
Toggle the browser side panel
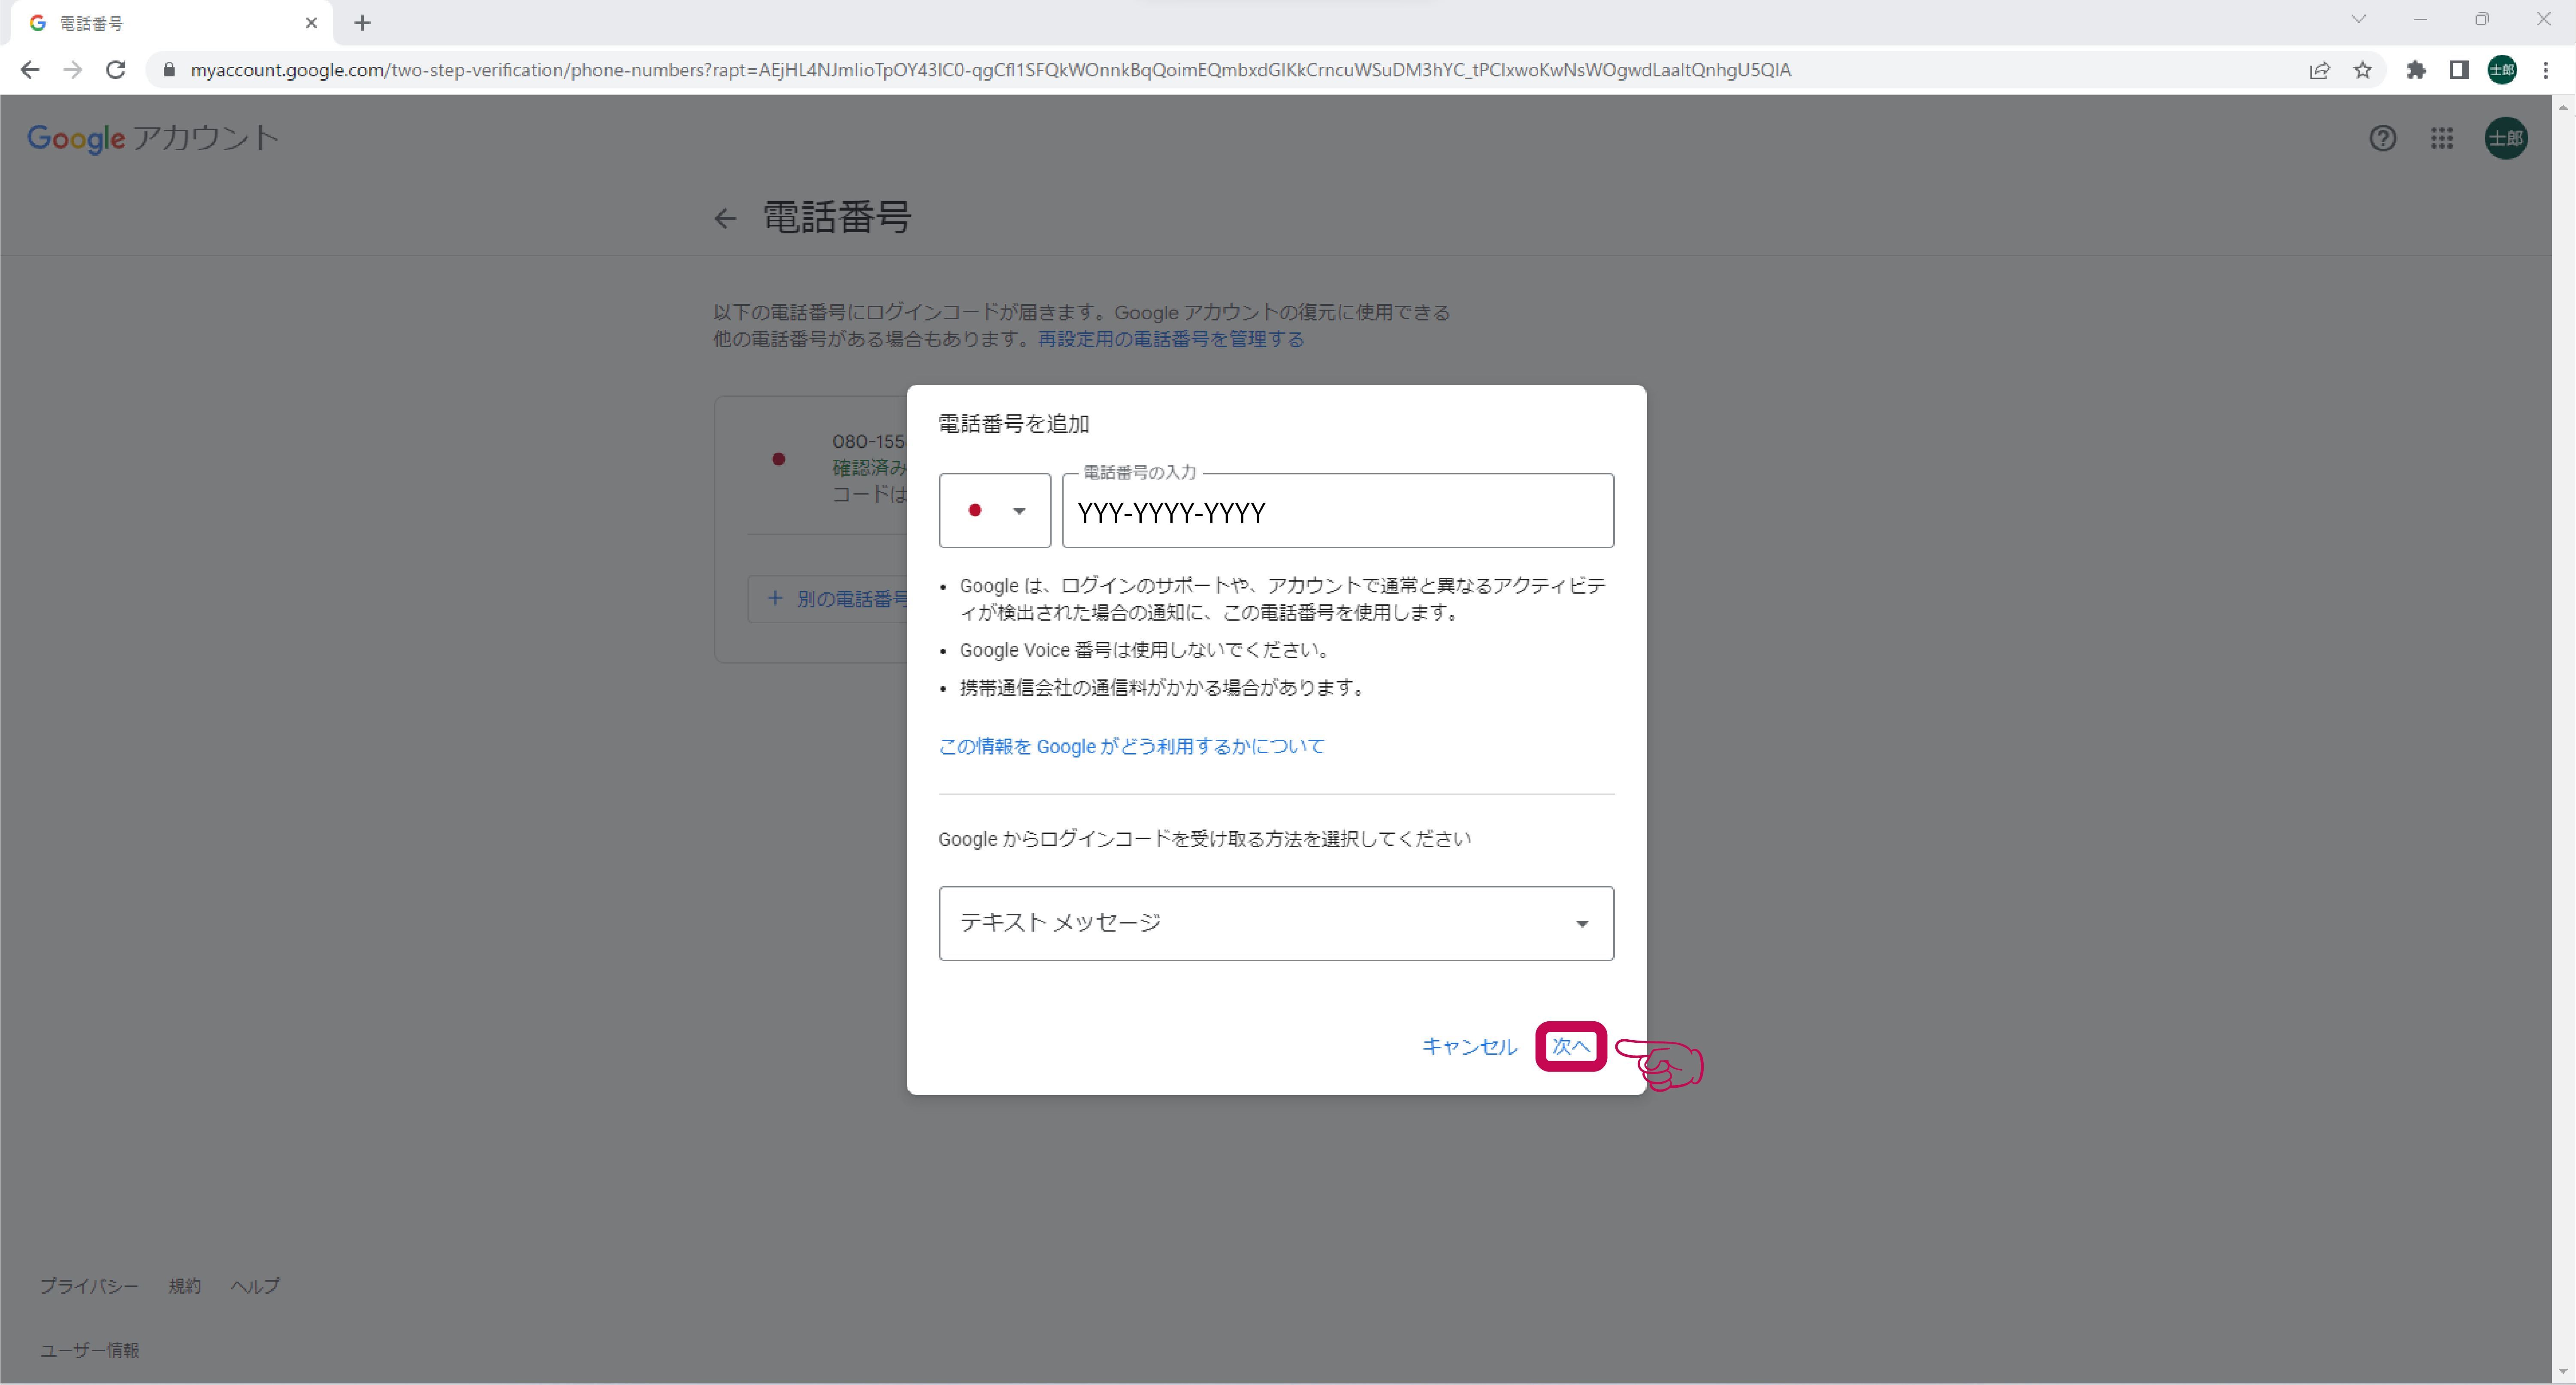pyautogui.click(x=2458, y=70)
